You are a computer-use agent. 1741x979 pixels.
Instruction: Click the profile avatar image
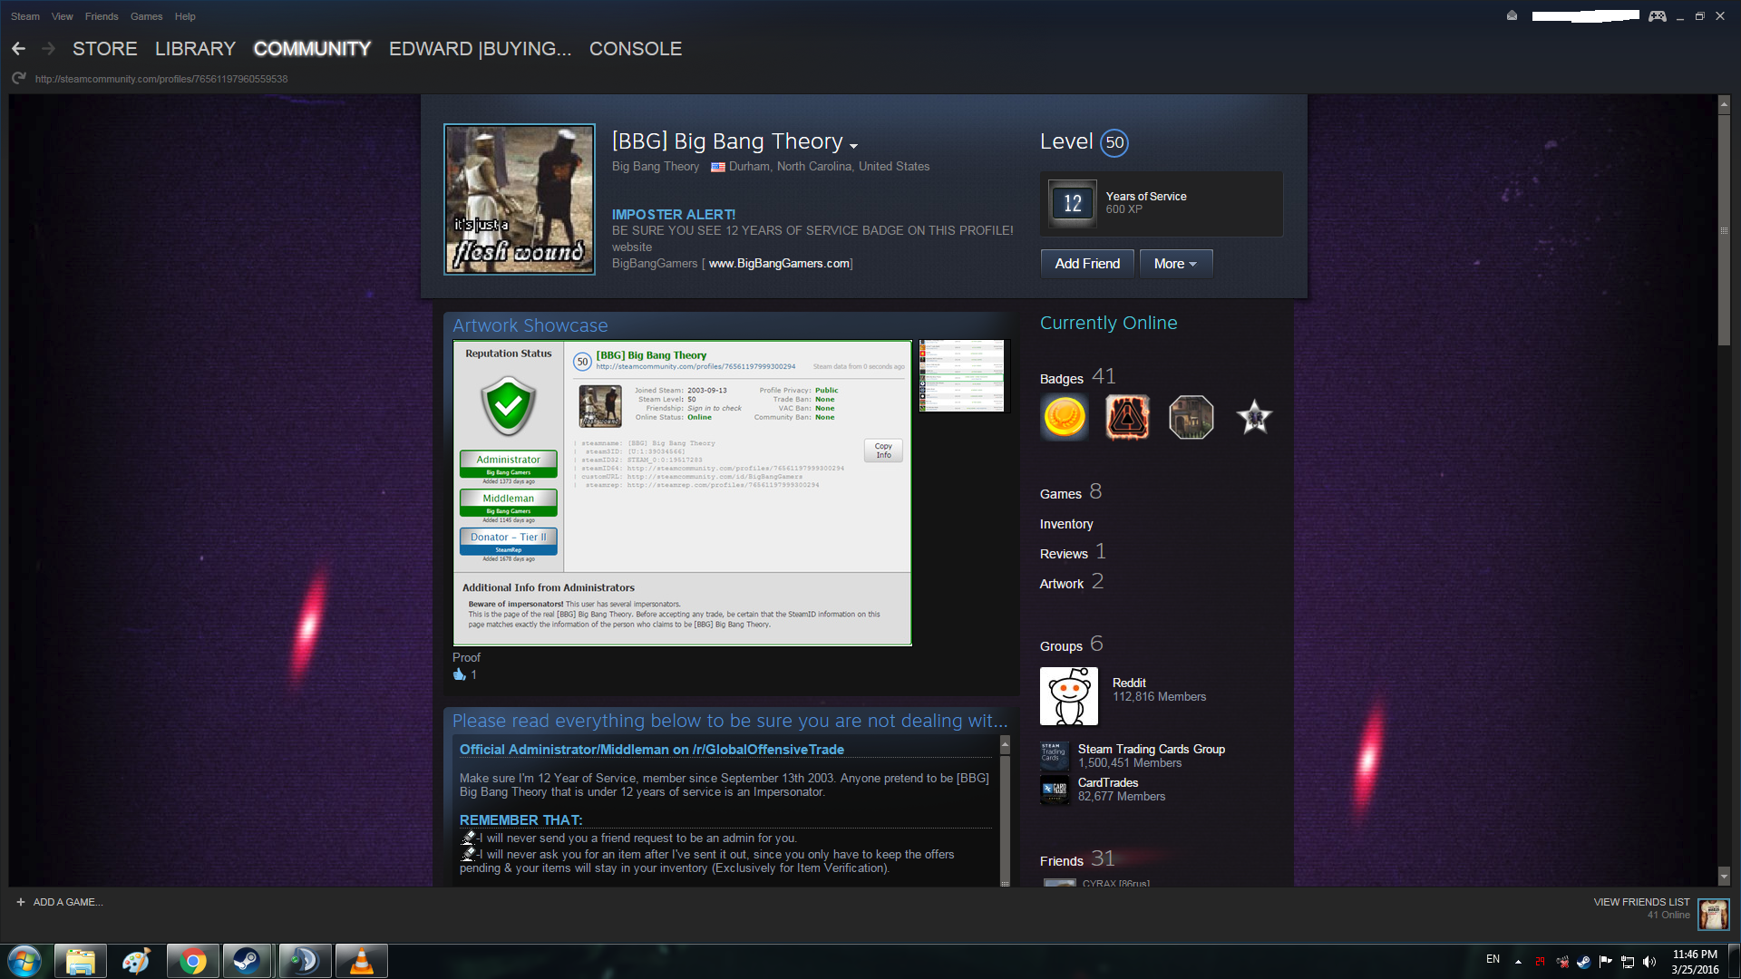coord(520,199)
